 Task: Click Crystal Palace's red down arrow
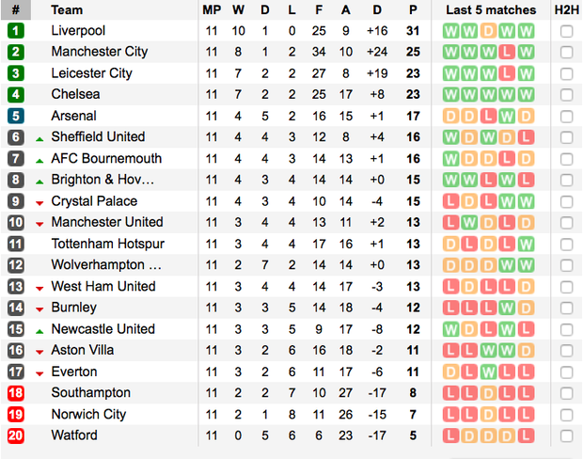pos(39,202)
